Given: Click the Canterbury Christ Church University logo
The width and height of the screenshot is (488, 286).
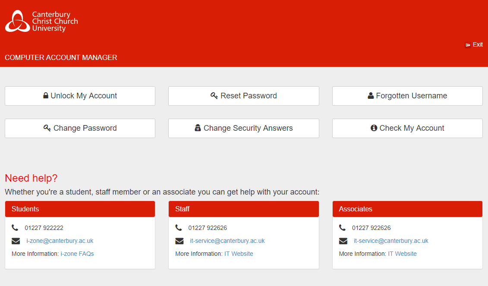Looking at the screenshot, I should 41,21.
